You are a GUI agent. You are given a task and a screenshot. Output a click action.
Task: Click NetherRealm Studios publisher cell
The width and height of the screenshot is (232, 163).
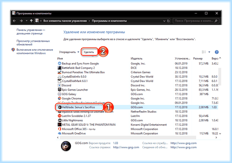pos(143,112)
